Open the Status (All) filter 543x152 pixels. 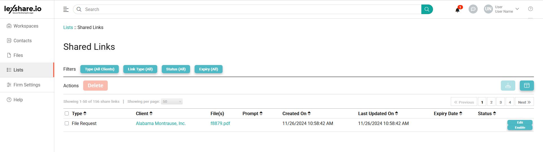coord(176,69)
